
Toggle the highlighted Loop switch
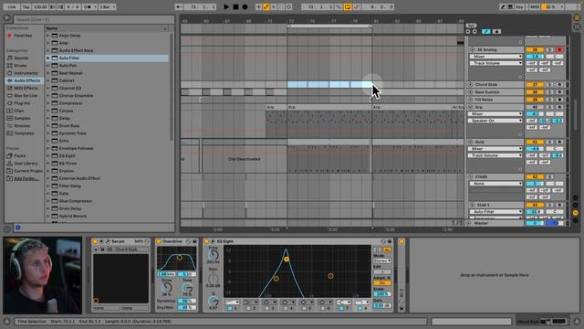pos(348,6)
